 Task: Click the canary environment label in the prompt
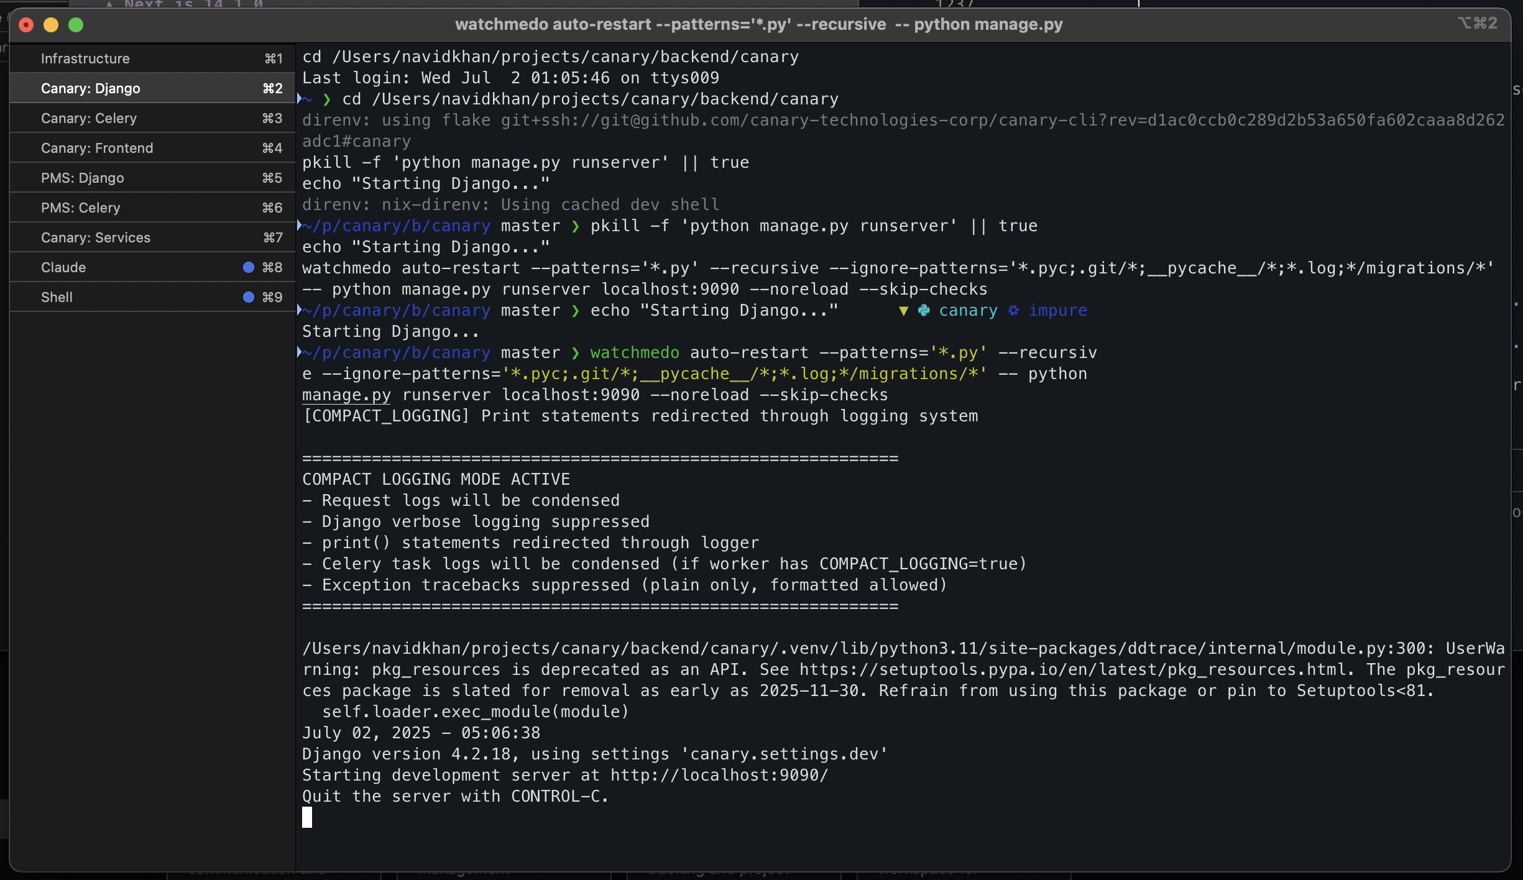pos(968,311)
